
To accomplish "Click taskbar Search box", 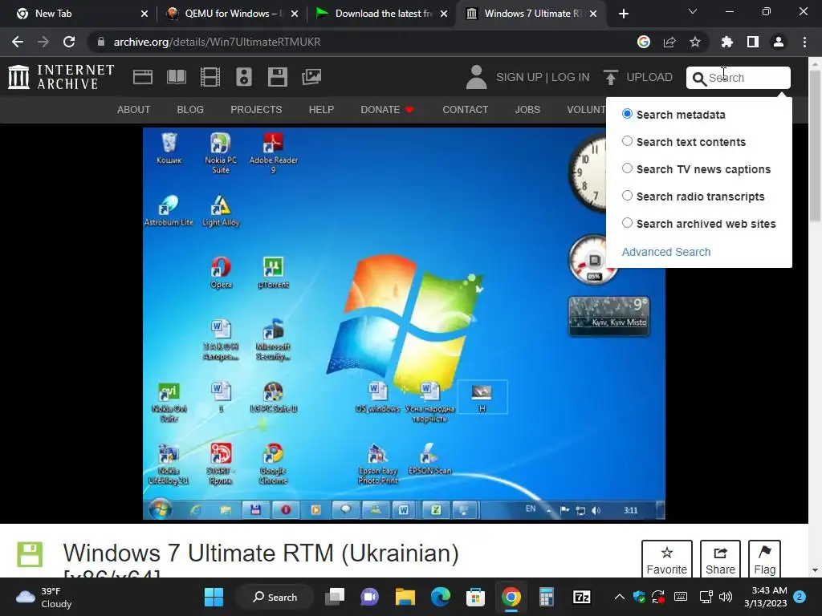I will [275, 597].
